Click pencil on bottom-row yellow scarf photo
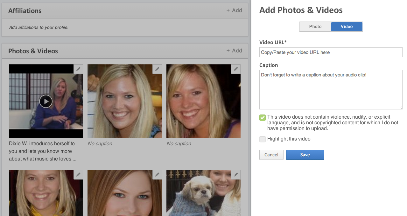Viewport: 407px width, 216px height. coord(78,174)
